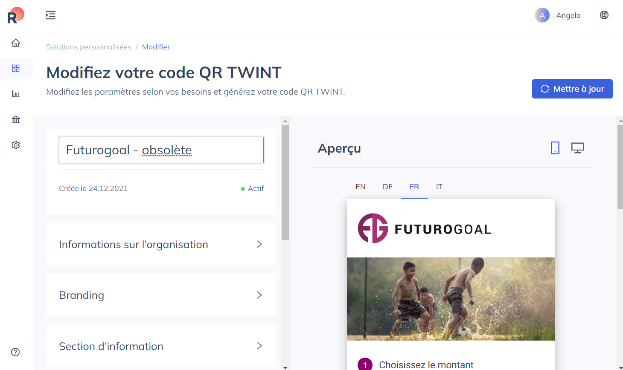Viewport: 623px width, 370px height.
Task: Open the bank account icon
Action: (x=16, y=119)
